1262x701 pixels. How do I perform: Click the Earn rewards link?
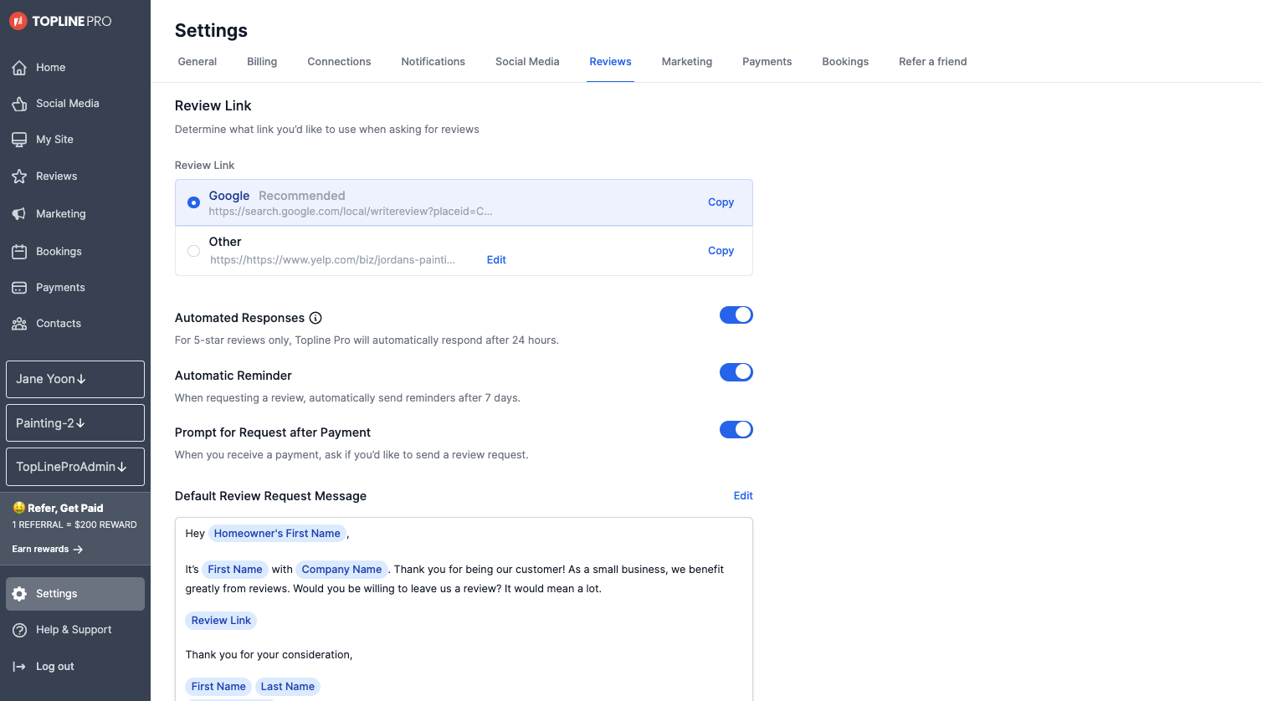pos(48,550)
